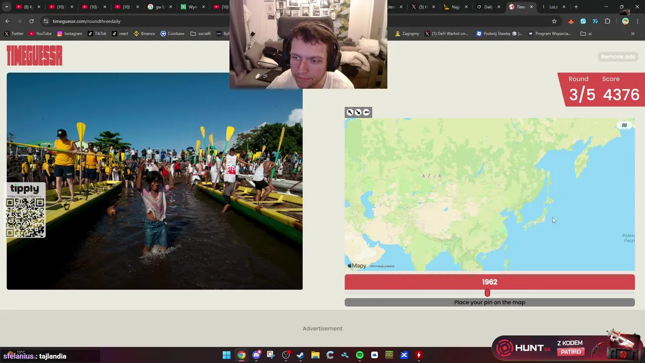The height and width of the screenshot is (363, 645).
Task: Open Steam from the taskbar
Action: (300, 355)
